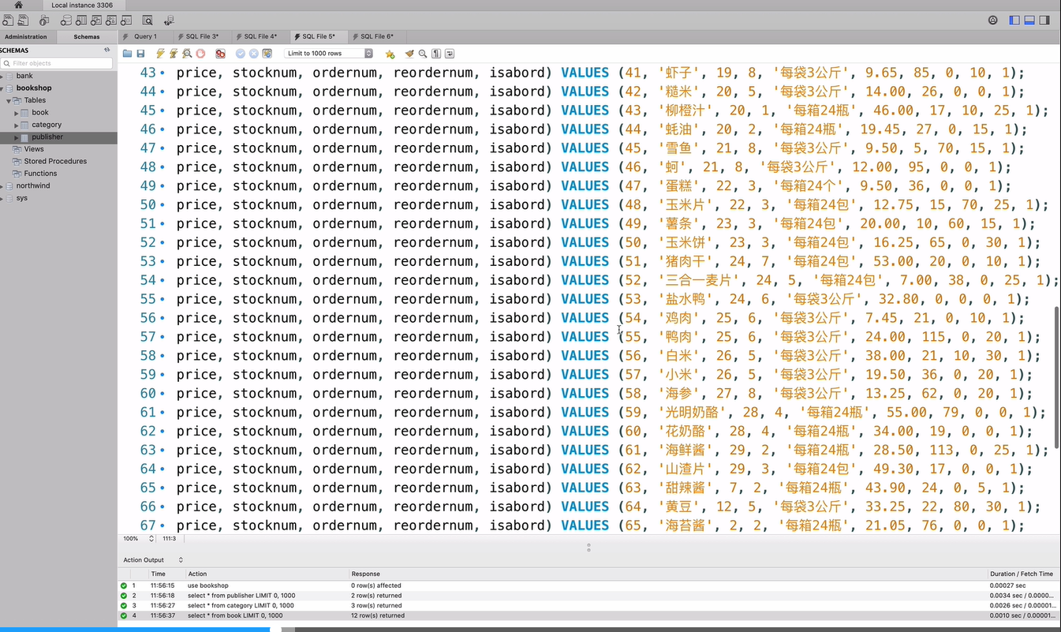
Task: Create a new function icon
Action: [x=126, y=20]
